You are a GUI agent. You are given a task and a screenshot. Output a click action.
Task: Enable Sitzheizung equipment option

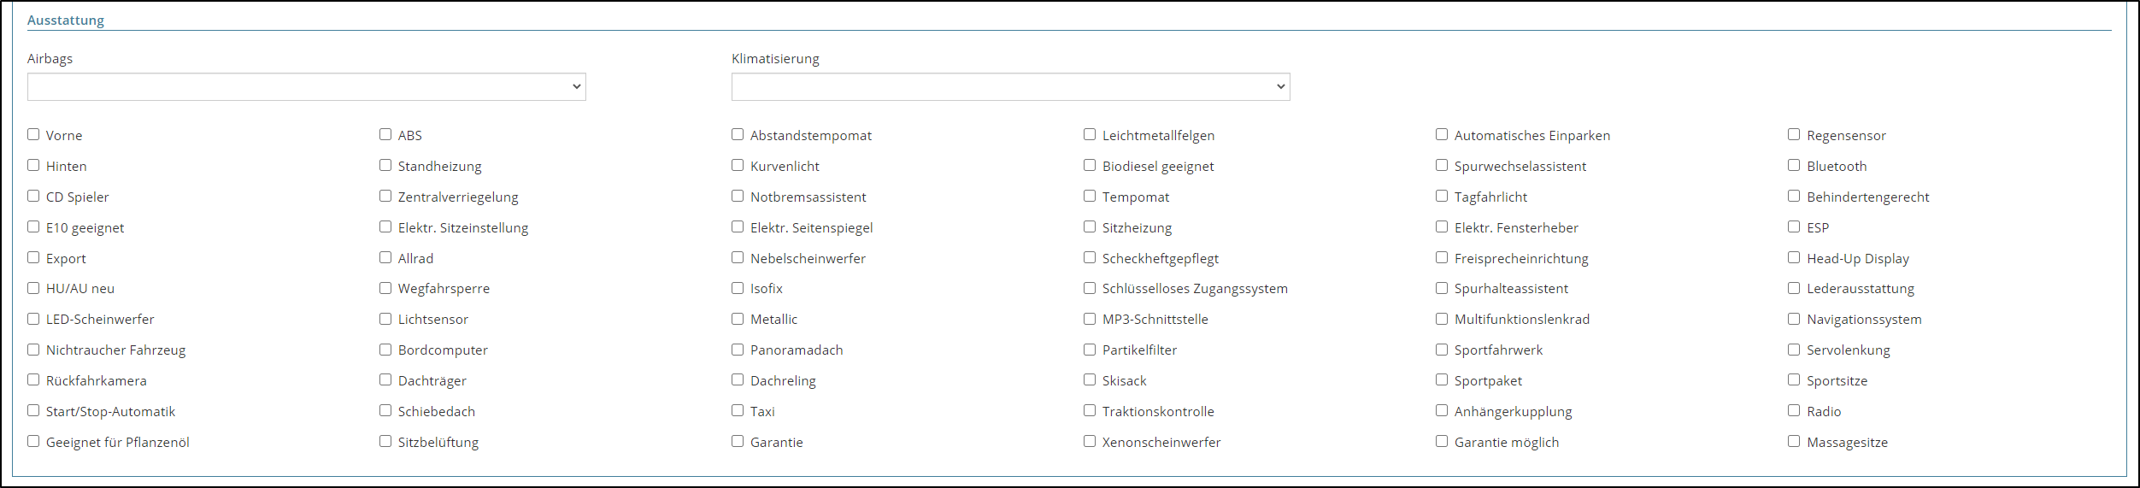point(1090,226)
